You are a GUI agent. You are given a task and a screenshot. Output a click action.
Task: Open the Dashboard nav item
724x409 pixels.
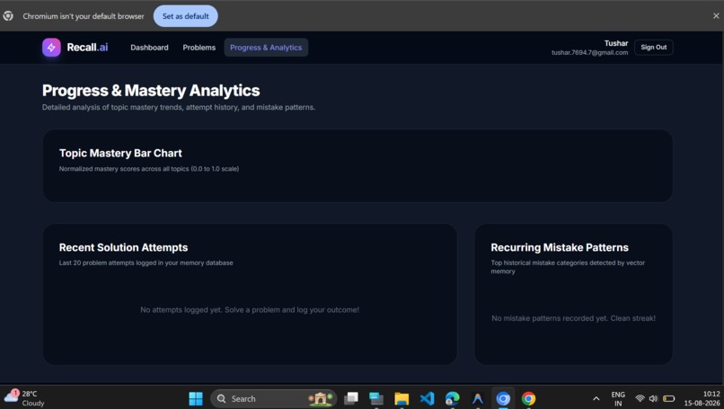(149, 48)
